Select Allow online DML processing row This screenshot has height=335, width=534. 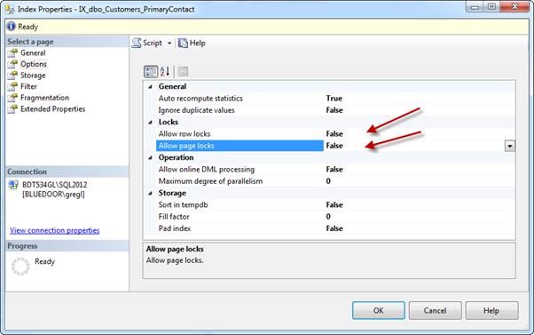coord(335,169)
